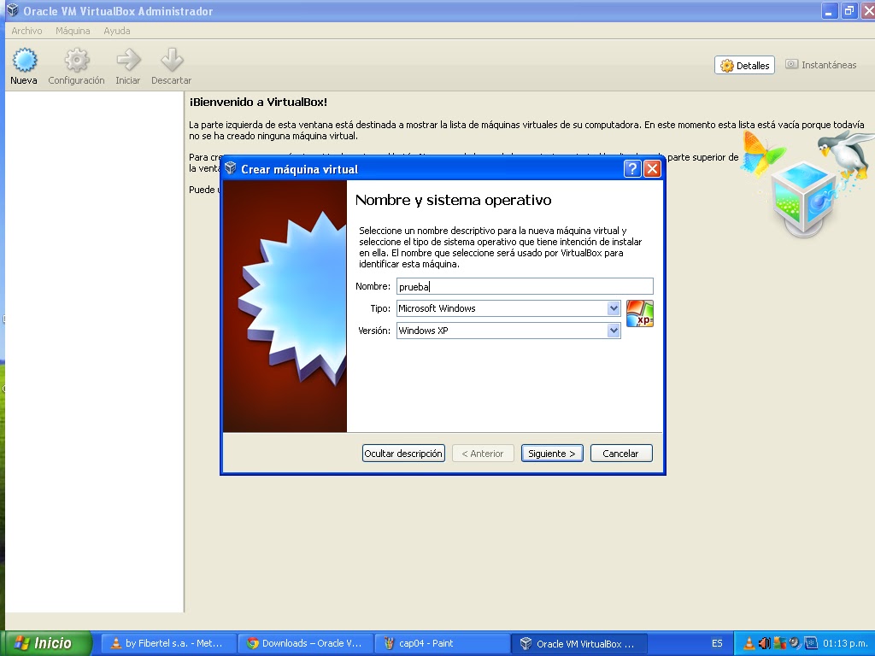Screen dimensions: 875x656
Task: Click the dialog title bar cube icon
Action: [x=231, y=168]
